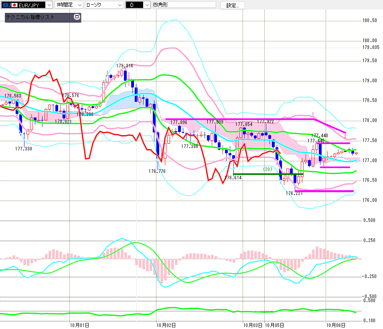Screen dimensions: 383x329
Task: Click the (20) green line label
Action: point(268,169)
